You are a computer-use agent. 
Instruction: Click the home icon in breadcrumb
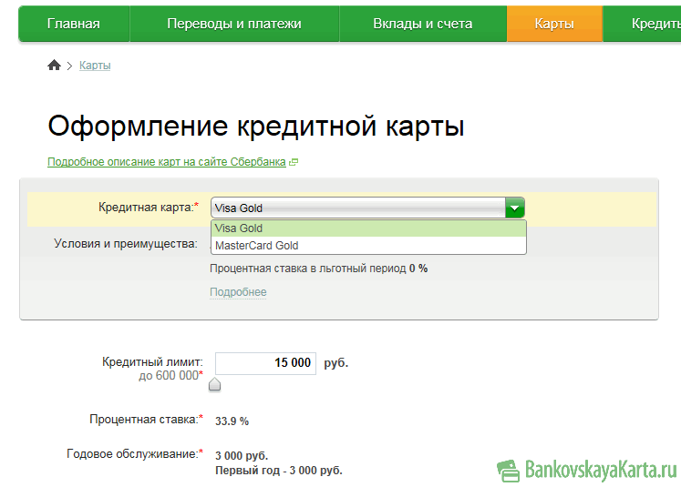(54, 66)
